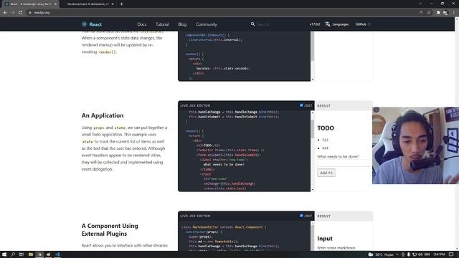Image resolution: width=459 pixels, height=258 pixels.
Task: Click the taskbar clock showing 12:41 PM
Action: 439,254
